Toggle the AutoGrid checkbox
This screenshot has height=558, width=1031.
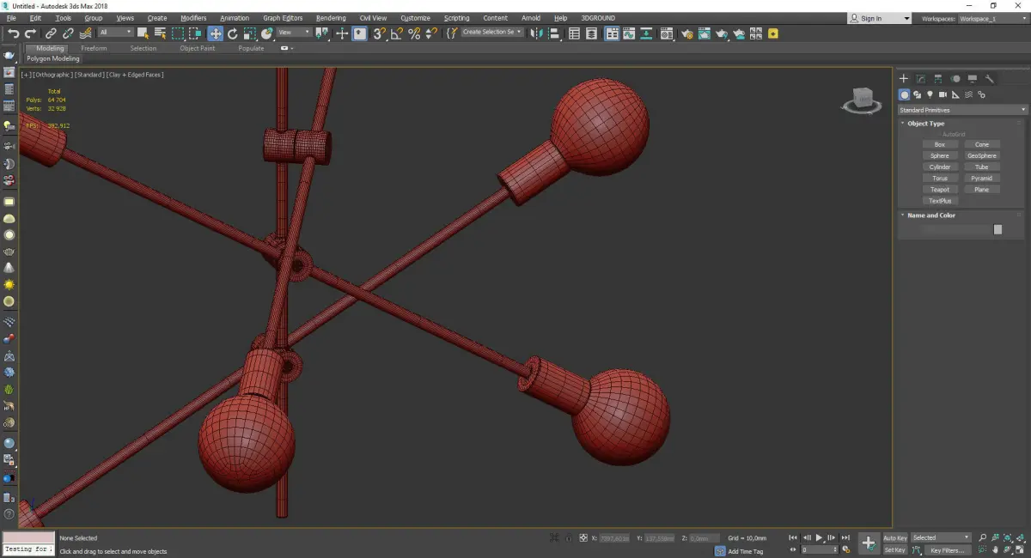tap(952, 135)
